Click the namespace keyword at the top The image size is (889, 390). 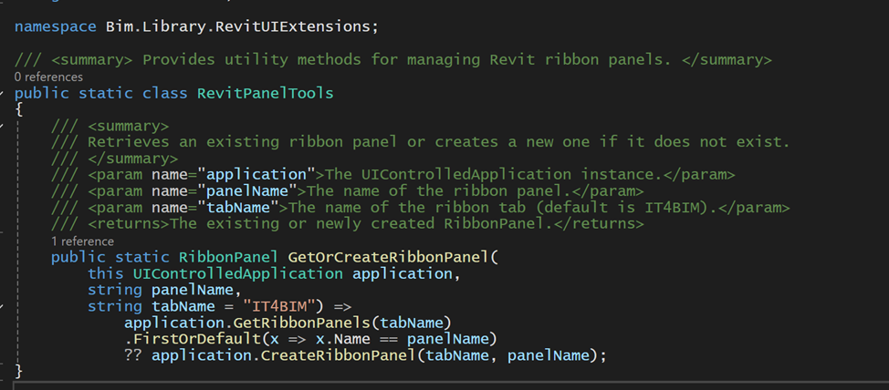[55, 26]
